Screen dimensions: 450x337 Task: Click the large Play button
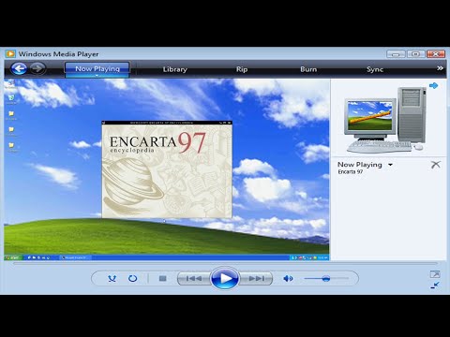click(225, 278)
